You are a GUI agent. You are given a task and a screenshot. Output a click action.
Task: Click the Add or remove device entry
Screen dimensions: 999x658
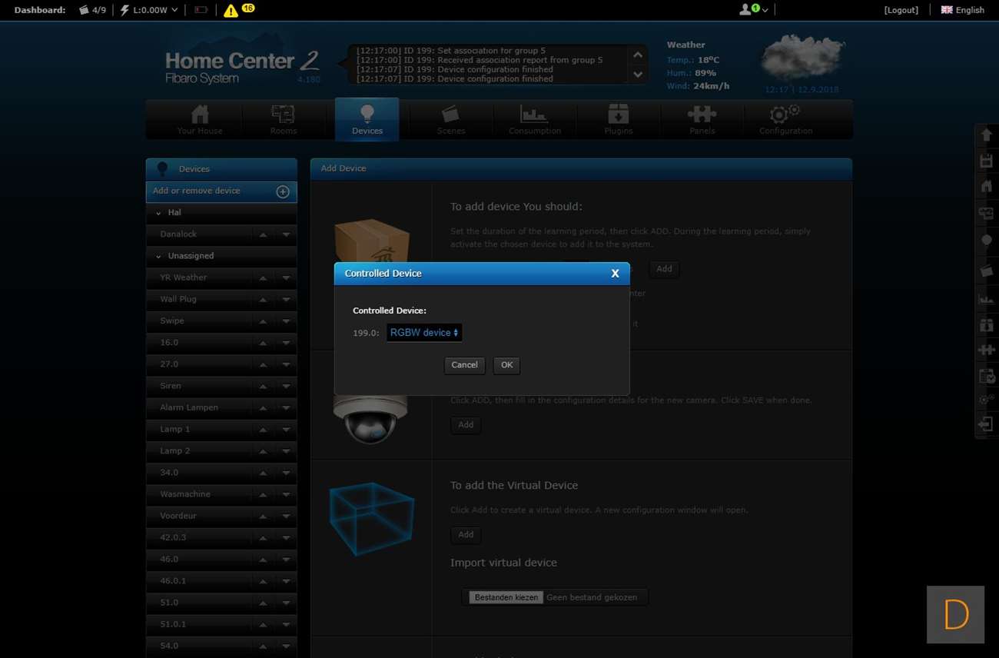tap(221, 191)
